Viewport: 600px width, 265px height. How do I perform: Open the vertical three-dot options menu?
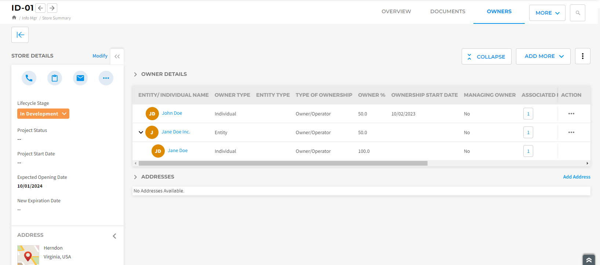(x=582, y=56)
